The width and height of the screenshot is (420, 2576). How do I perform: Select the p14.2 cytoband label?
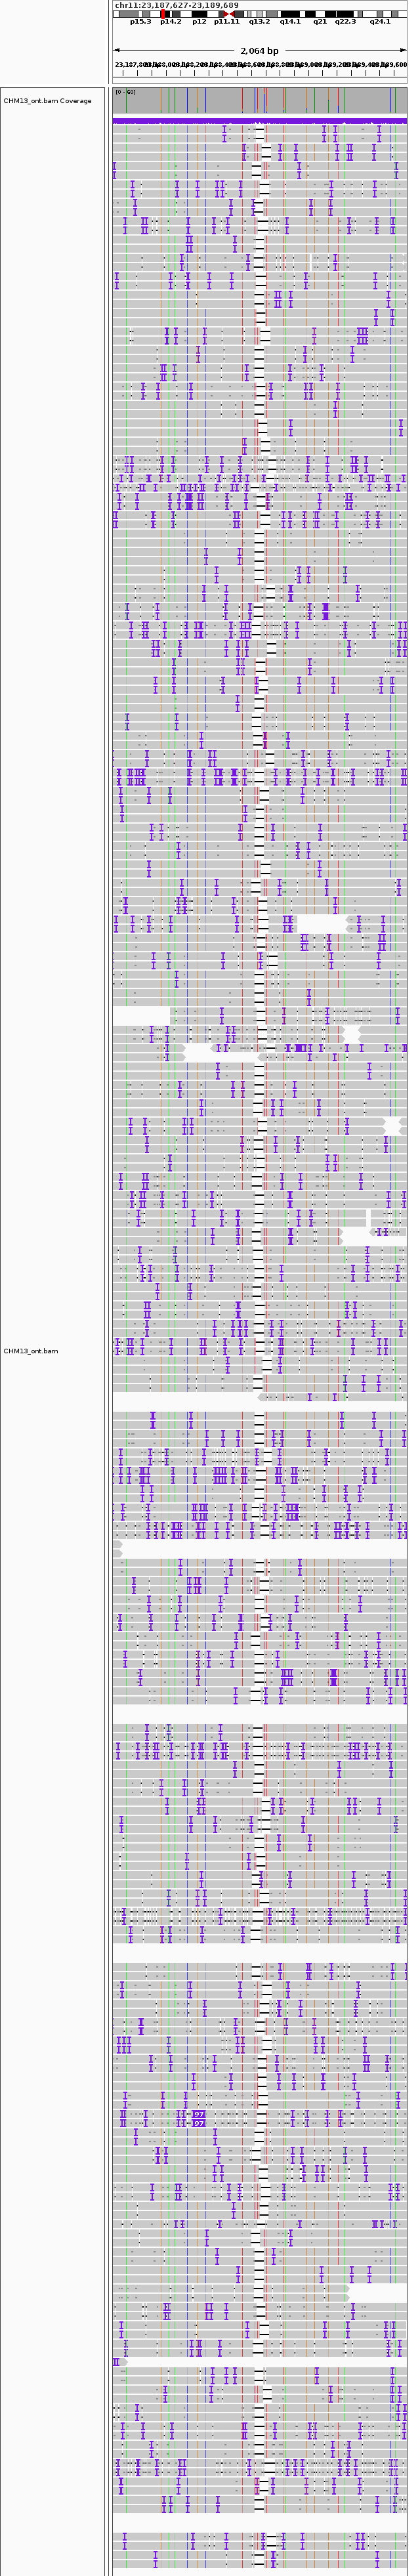point(170,22)
